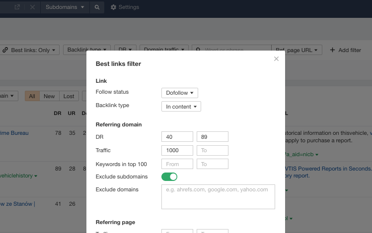The image size is (372, 233).
Task: Expand the Best links: Only filter
Action: pos(29,50)
